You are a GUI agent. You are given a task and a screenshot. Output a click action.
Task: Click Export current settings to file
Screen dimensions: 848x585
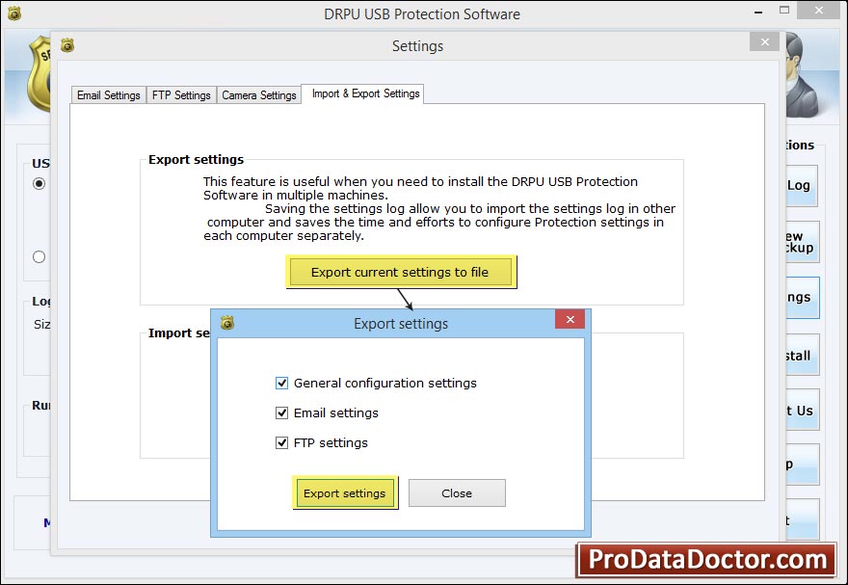pos(401,271)
